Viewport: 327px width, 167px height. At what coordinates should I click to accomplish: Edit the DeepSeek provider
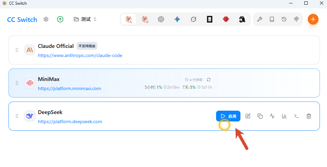tap(248, 116)
